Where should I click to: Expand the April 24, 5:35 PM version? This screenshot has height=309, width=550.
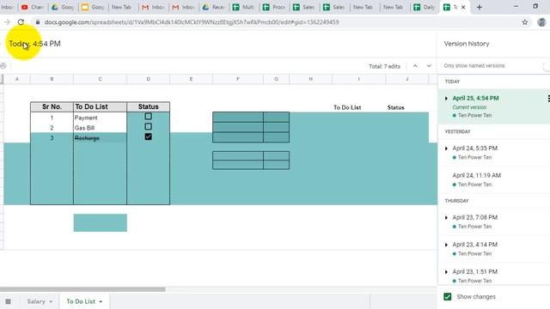tap(446, 148)
